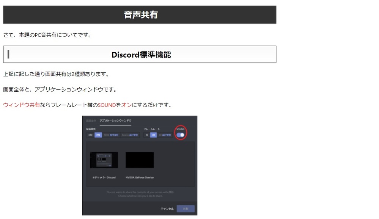Select 60 NITRO frame rate option
This screenshot has height=219, width=379.
coord(164,135)
